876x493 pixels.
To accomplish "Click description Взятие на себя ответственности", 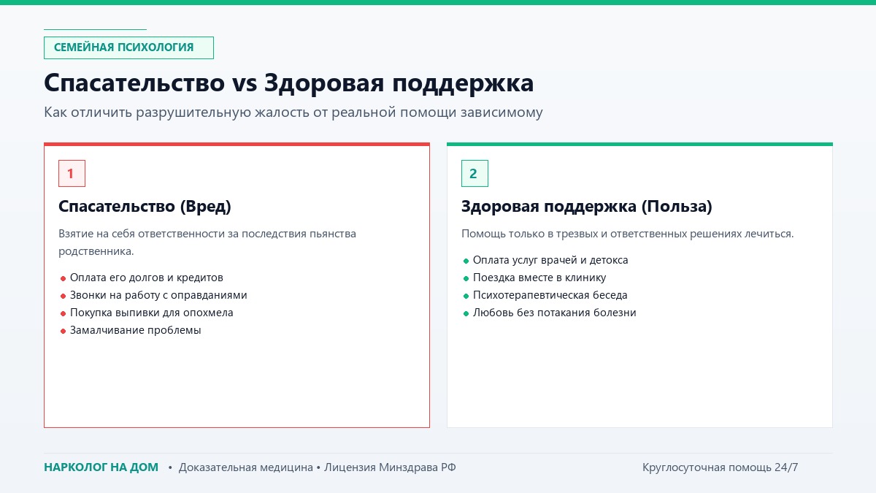I will coord(207,242).
